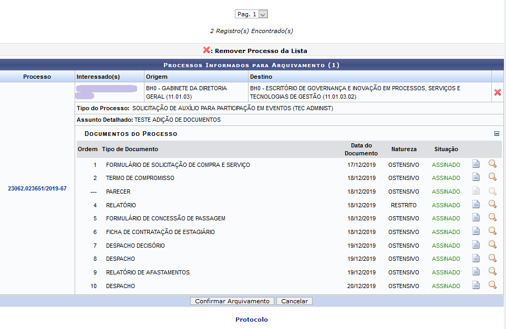Click the Confirmar Arquivamento button
This screenshot has width=506, height=329.
click(x=232, y=301)
